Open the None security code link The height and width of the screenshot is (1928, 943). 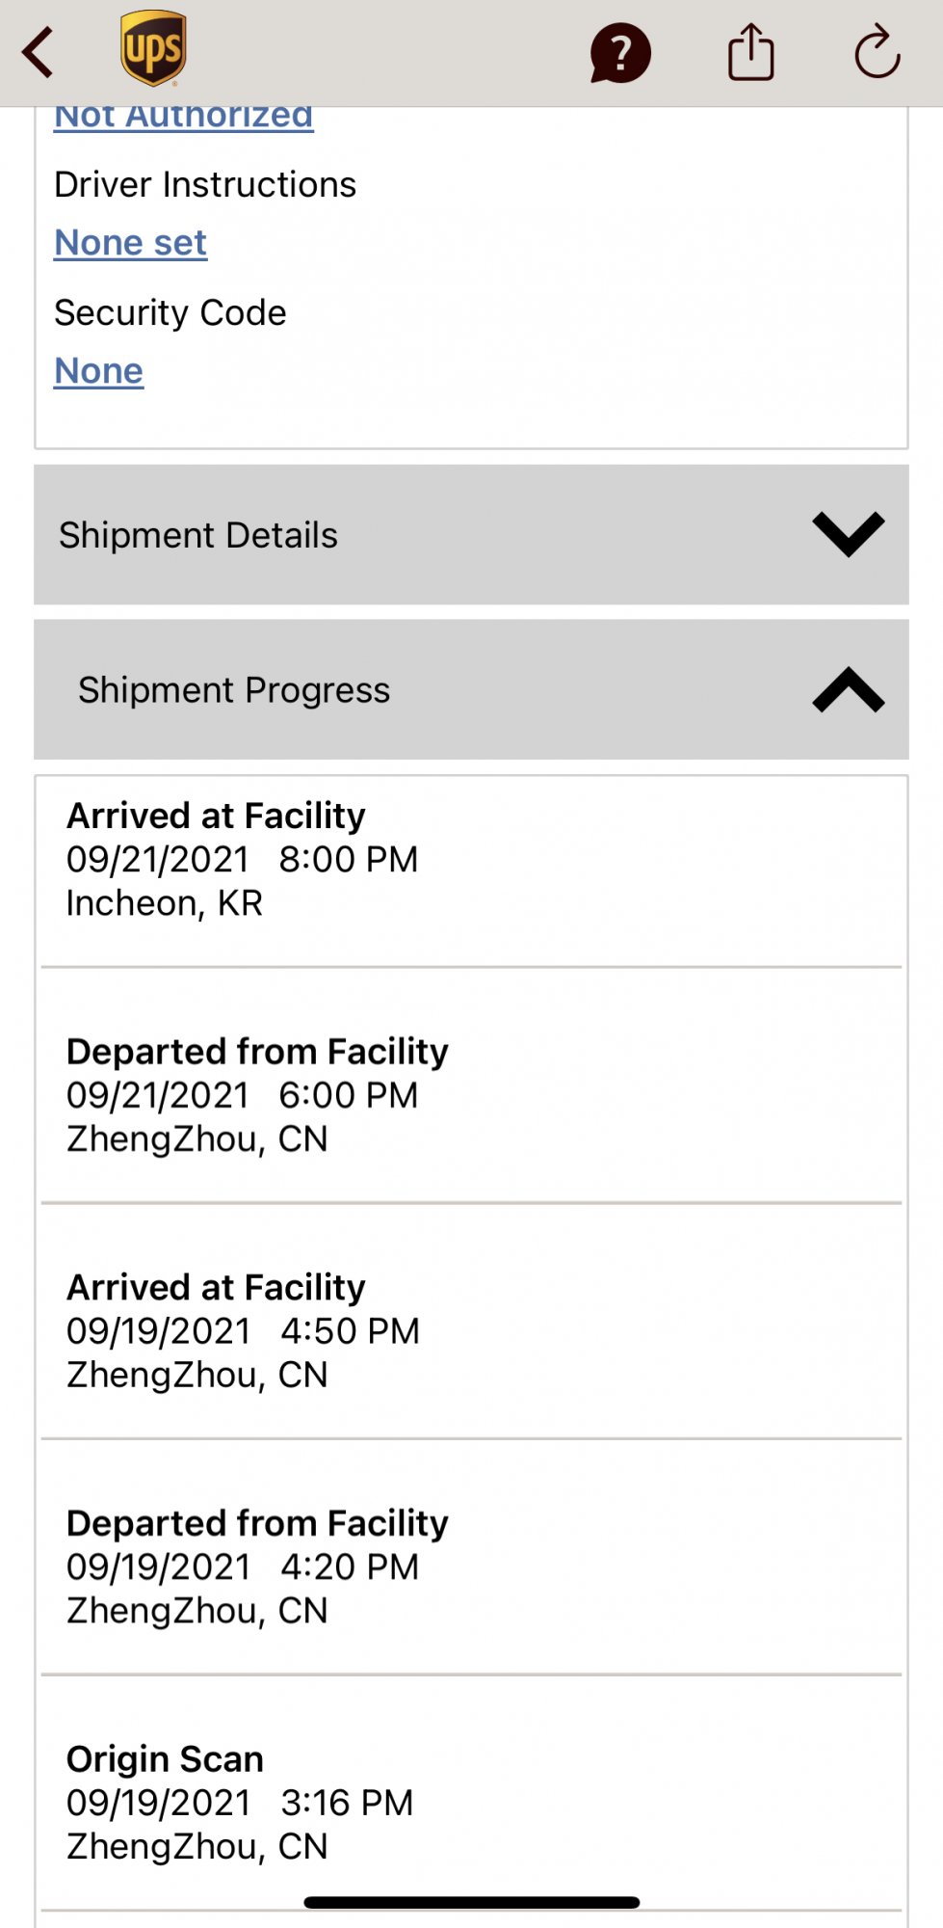click(98, 371)
